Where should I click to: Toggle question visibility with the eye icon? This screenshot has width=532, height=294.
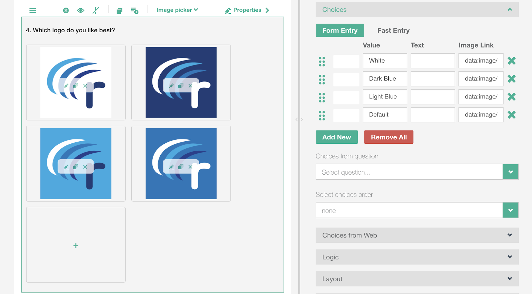(80, 10)
